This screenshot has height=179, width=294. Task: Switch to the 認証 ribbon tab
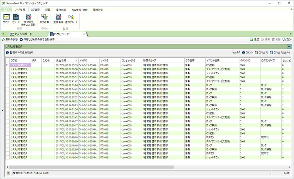coord(48,10)
